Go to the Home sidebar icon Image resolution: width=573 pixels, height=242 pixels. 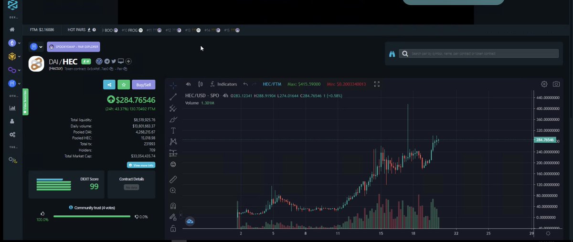(x=12, y=30)
